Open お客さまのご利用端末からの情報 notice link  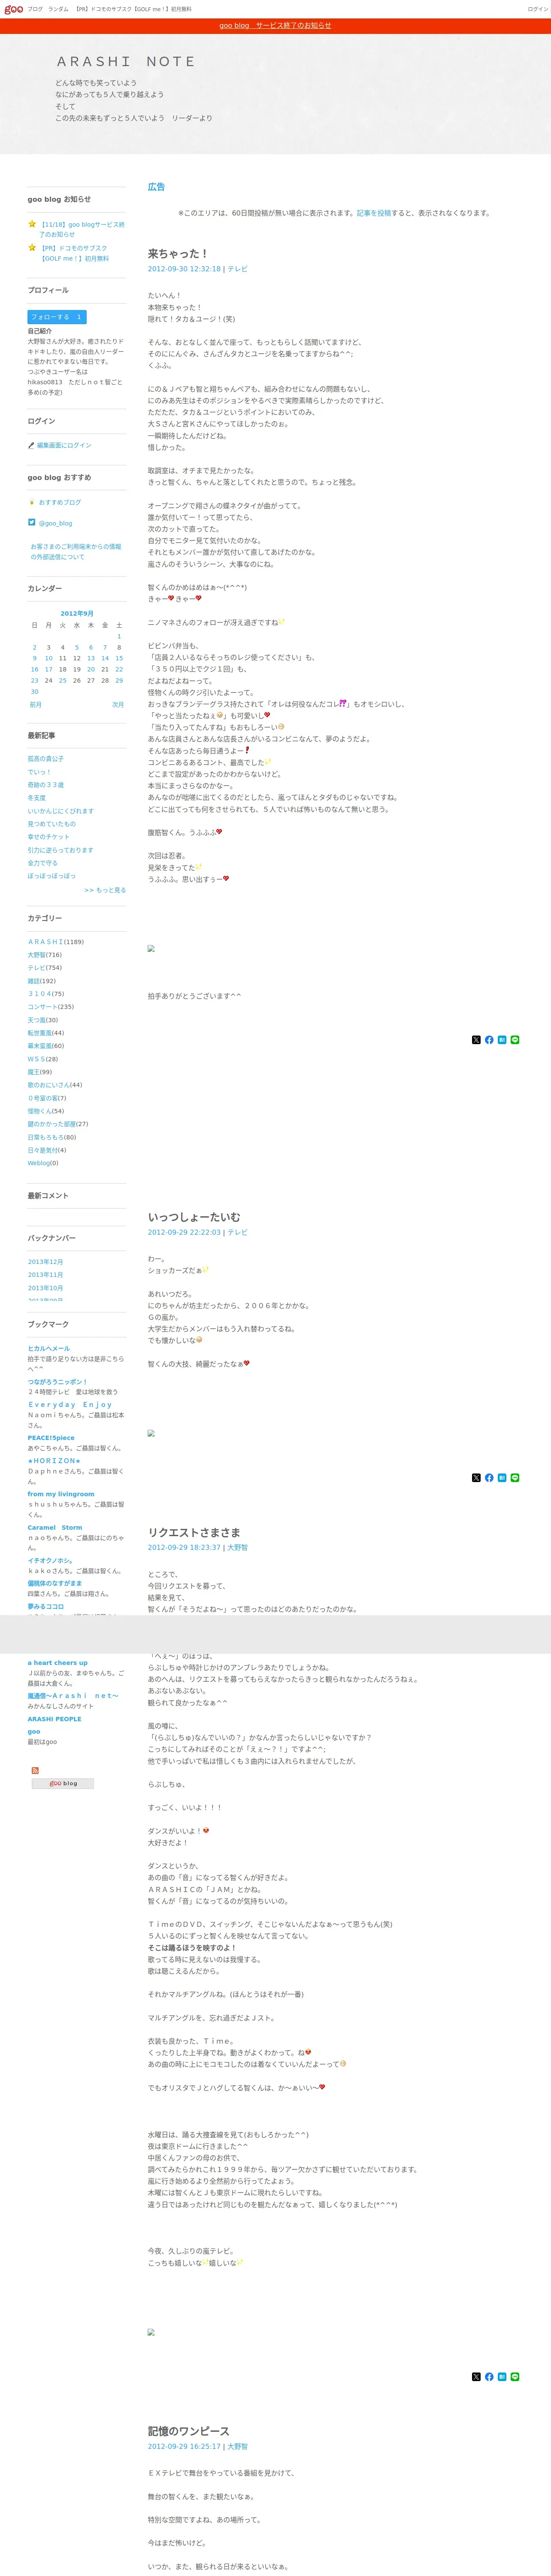click(75, 552)
